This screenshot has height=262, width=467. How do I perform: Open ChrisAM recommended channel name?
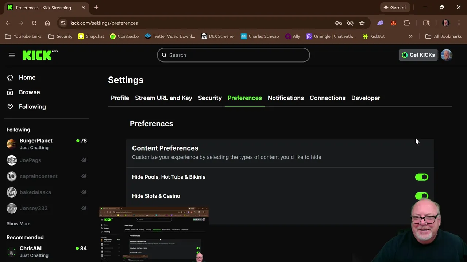(31, 249)
